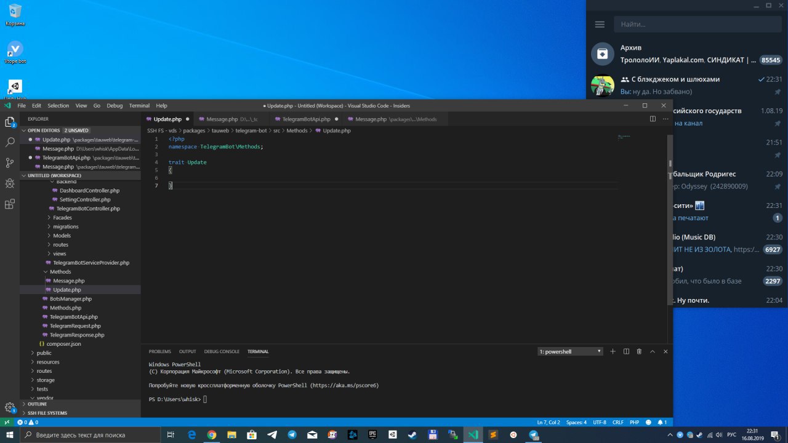Screen dimensions: 788x443
Task: Open the Terminal menu
Action: point(139,106)
